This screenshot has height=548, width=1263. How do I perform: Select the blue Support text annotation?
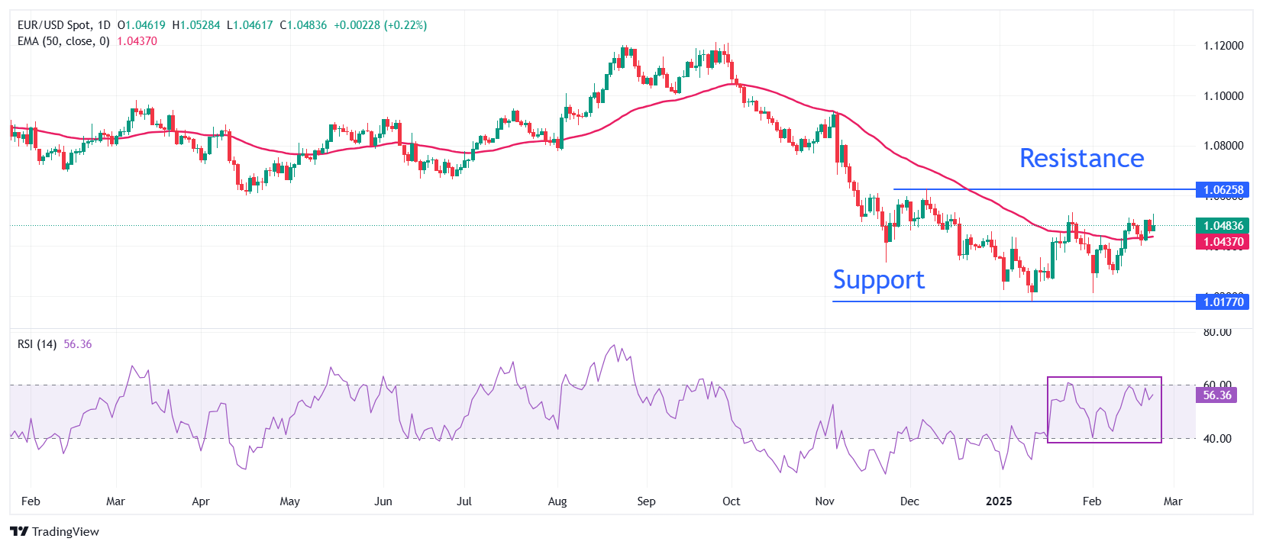tap(878, 280)
